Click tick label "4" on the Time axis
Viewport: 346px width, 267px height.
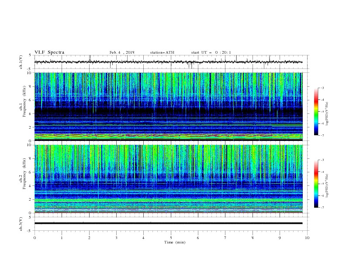click(x=143, y=238)
